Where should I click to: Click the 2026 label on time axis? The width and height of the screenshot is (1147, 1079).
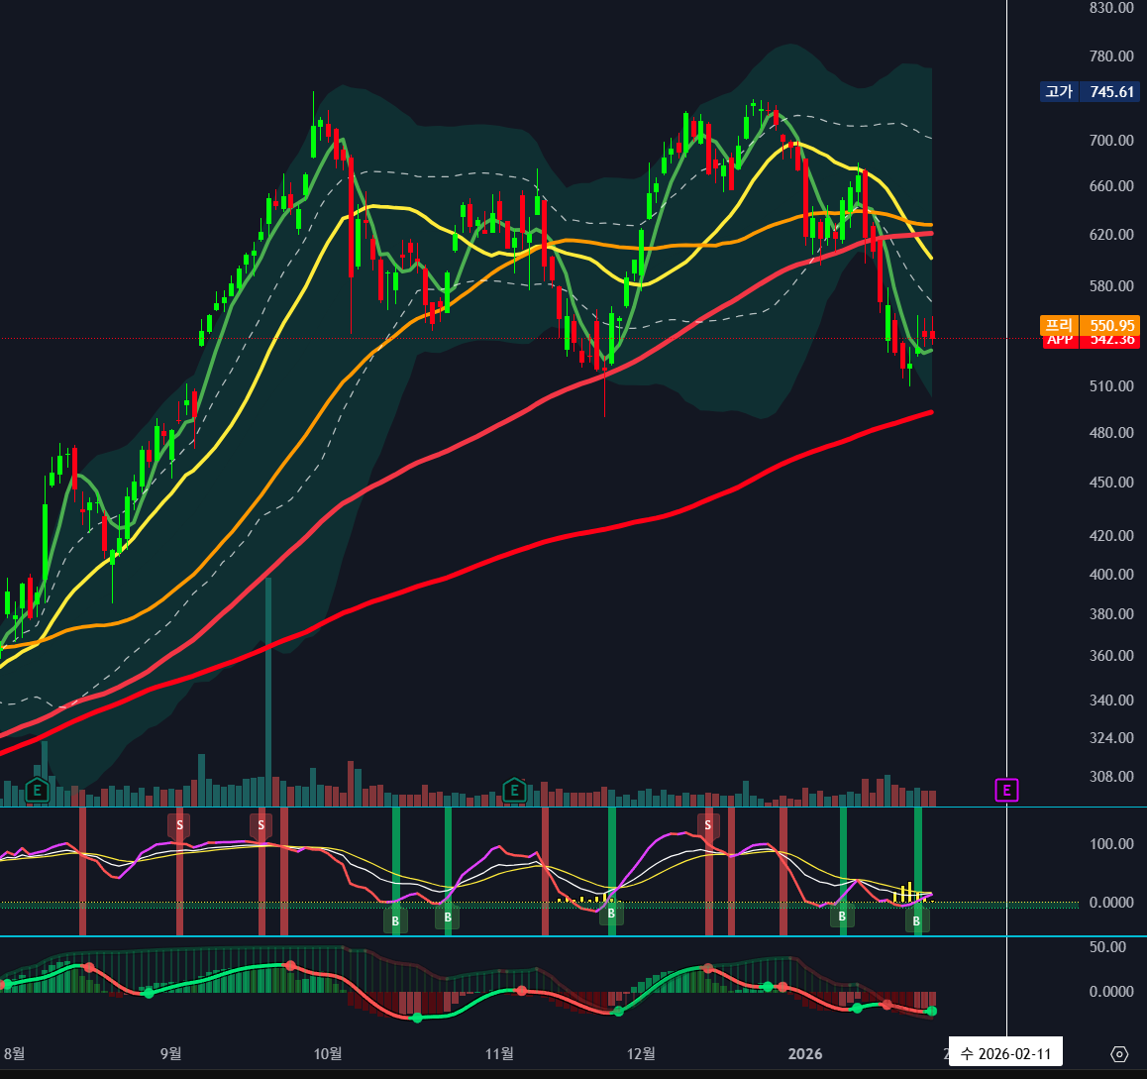point(805,1053)
